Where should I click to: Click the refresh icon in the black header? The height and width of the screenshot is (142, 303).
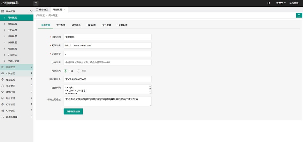(x=269, y=3)
